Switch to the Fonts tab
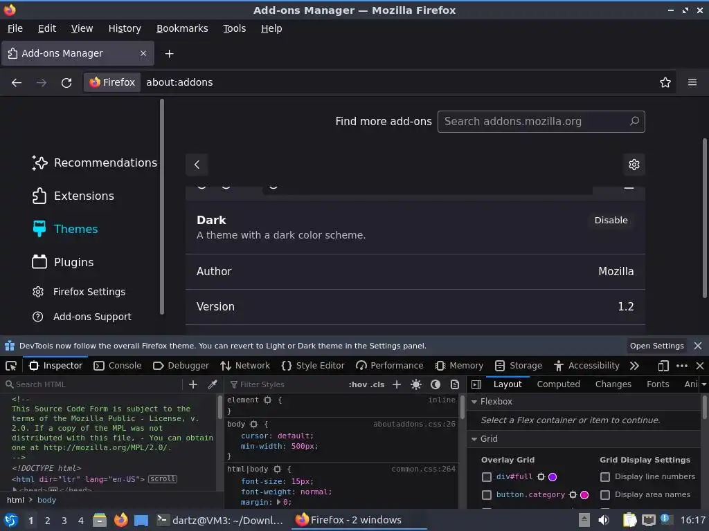Image resolution: width=709 pixels, height=531 pixels. click(x=658, y=384)
